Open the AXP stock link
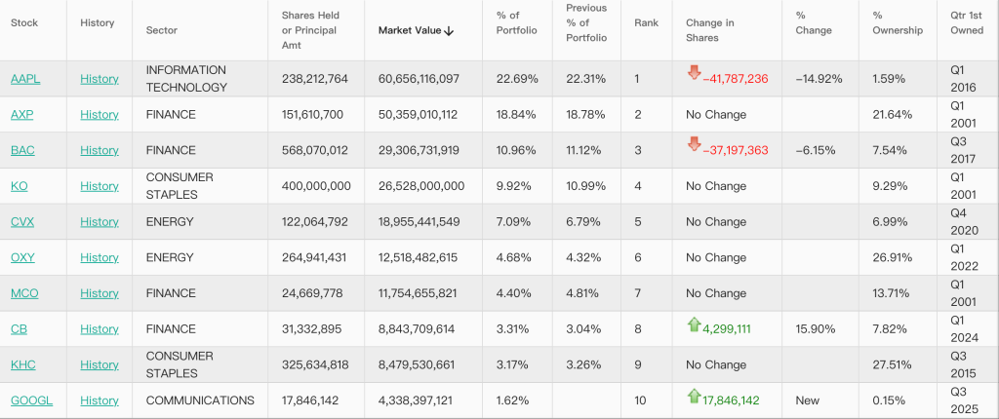Image resolution: width=999 pixels, height=419 pixels. (x=21, y=115)
